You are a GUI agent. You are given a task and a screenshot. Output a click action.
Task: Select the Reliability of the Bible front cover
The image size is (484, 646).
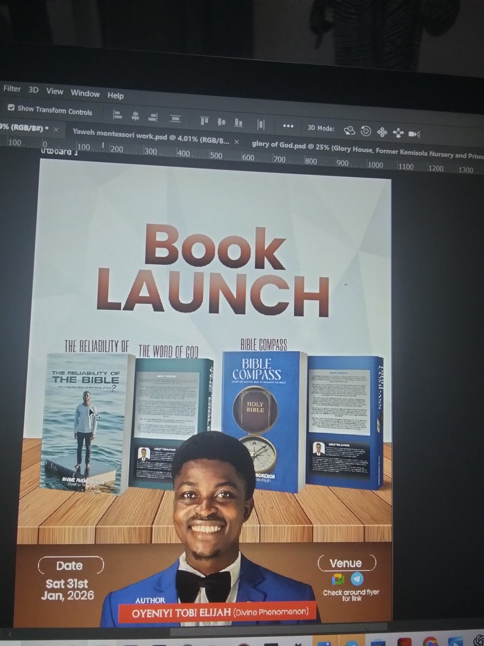[x=86, y=423]
